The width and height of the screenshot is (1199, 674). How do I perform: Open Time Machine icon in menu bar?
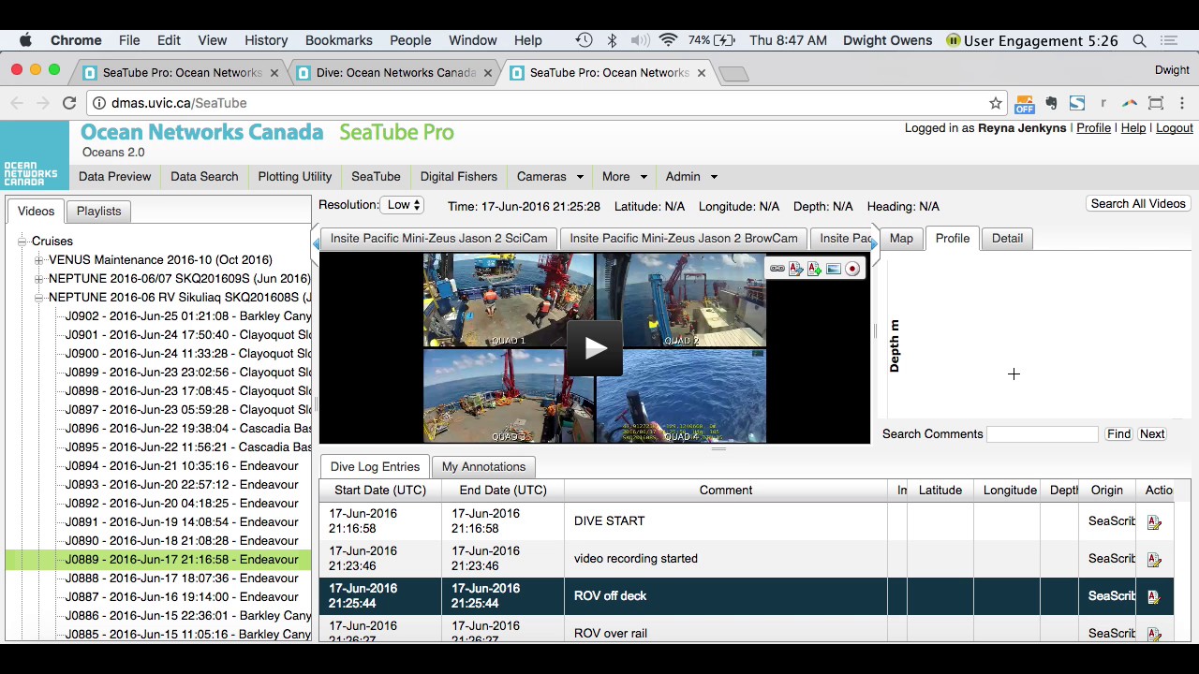(584, 40)
